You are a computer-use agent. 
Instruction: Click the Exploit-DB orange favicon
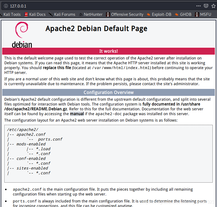(x=148, y=14)
